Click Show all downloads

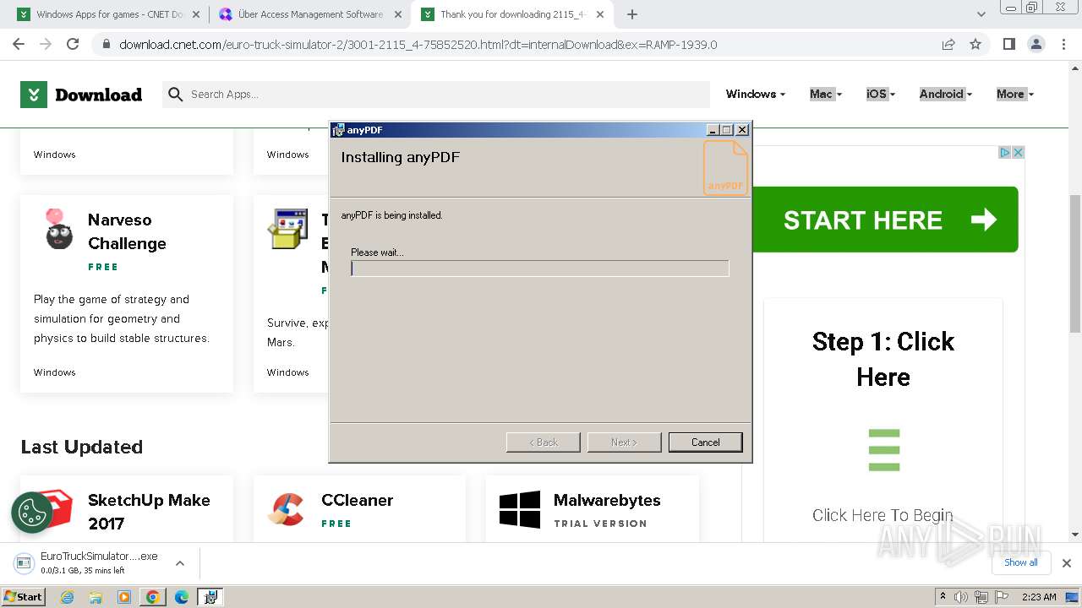(x=1020, y=562)
